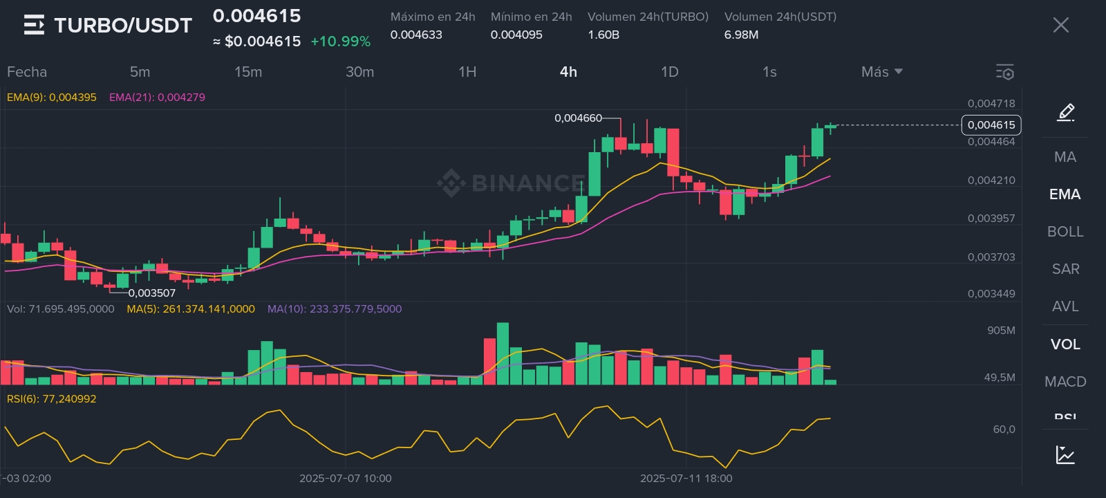Click the 2025-07-11 18:00 date label
The height and width of the screenshot is (498, 1106).
[686, 479]
